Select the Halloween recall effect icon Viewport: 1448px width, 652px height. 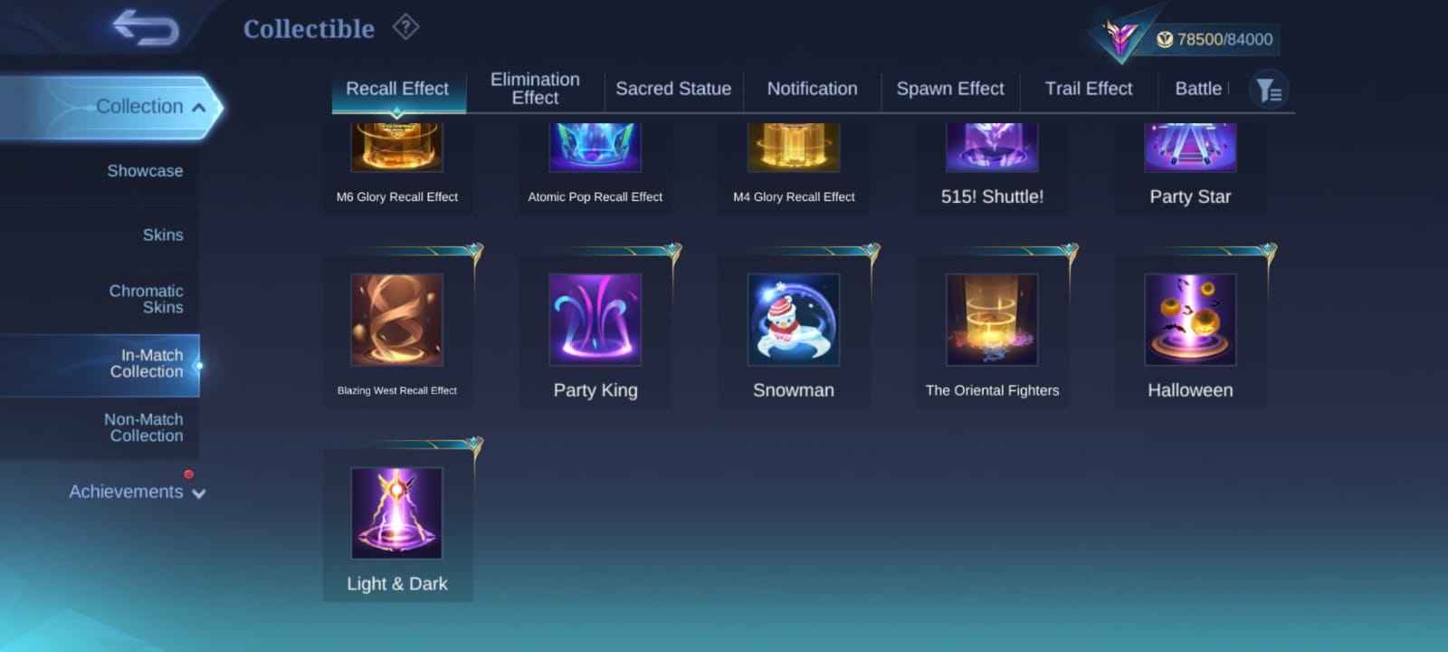tap(1190, 320)
